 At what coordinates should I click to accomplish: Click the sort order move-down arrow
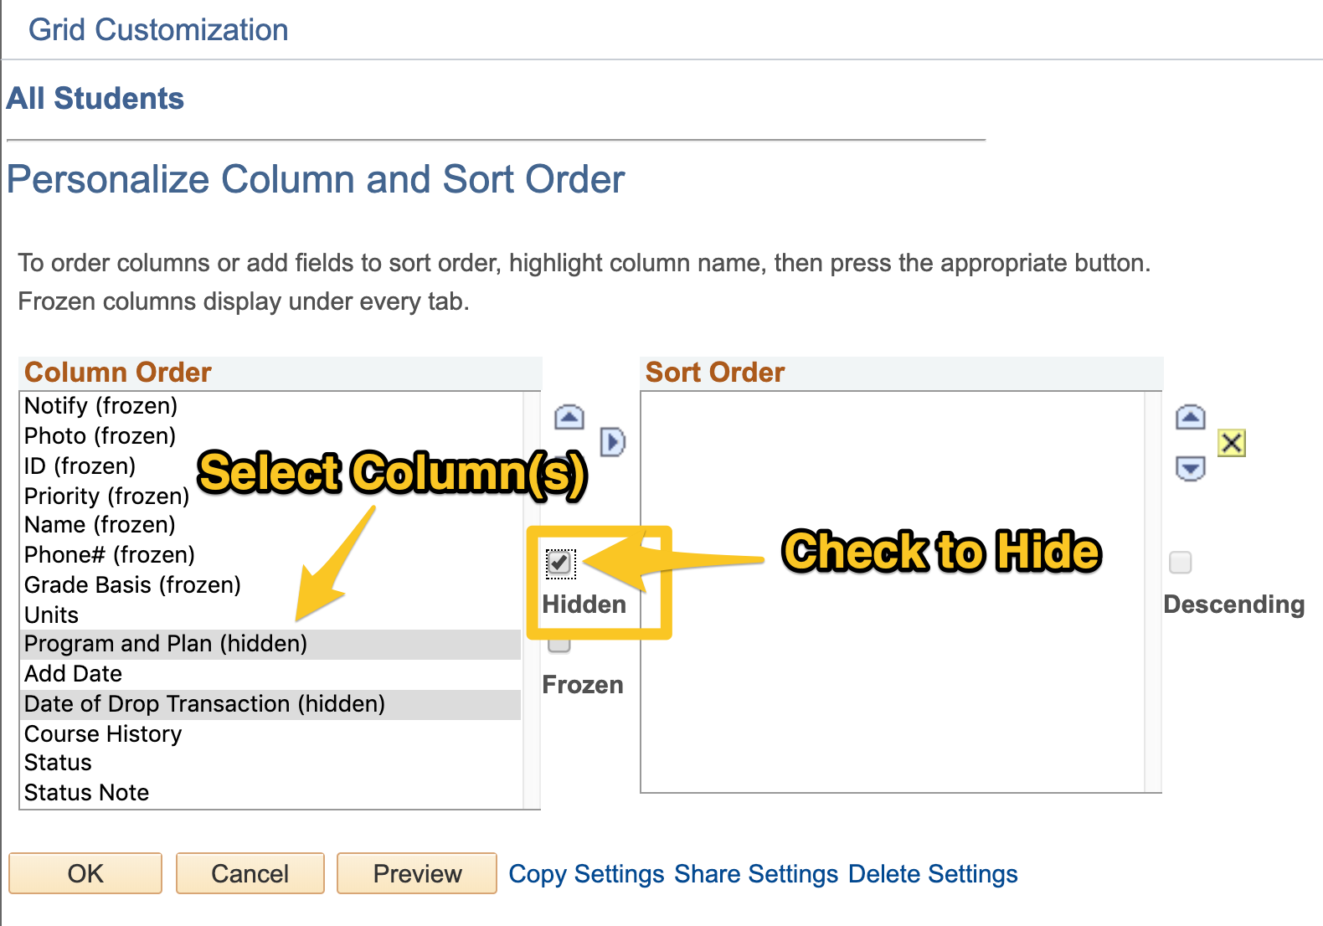click(1190, 468)
